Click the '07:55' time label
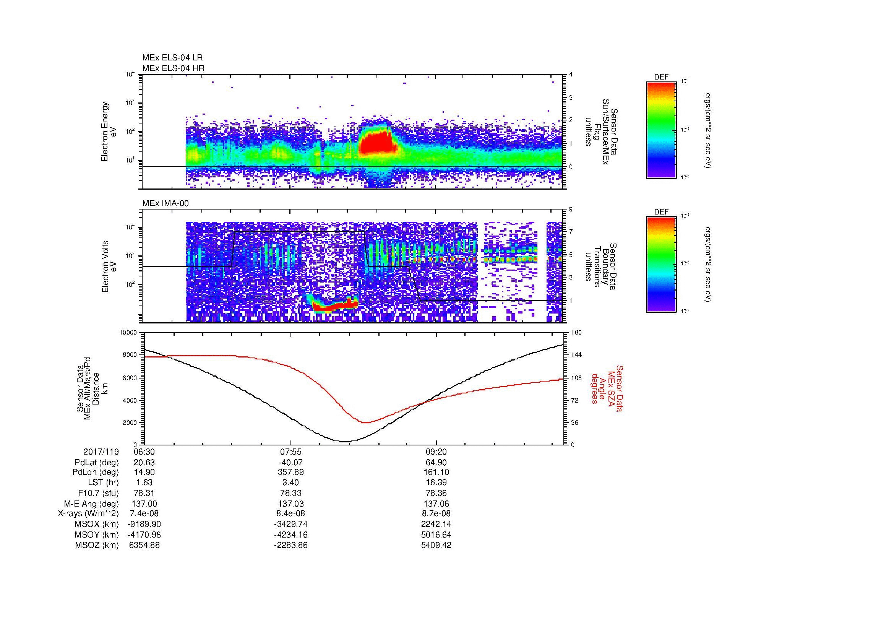Viewport: 894px width, 632px height. pyautogui.click(x=290, y=452)
